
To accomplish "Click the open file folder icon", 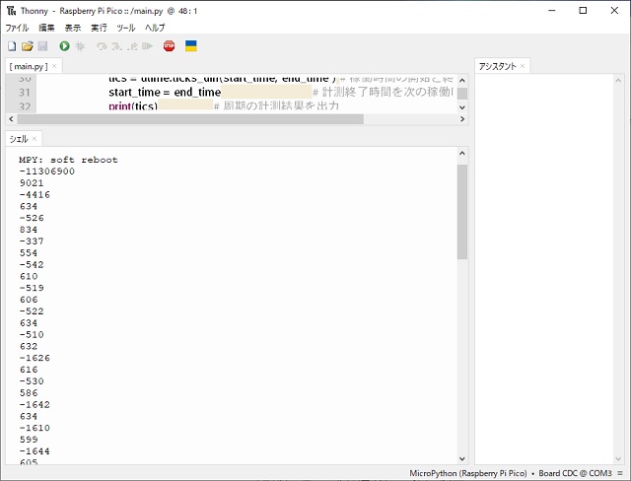I will click(x=28, y=46).
